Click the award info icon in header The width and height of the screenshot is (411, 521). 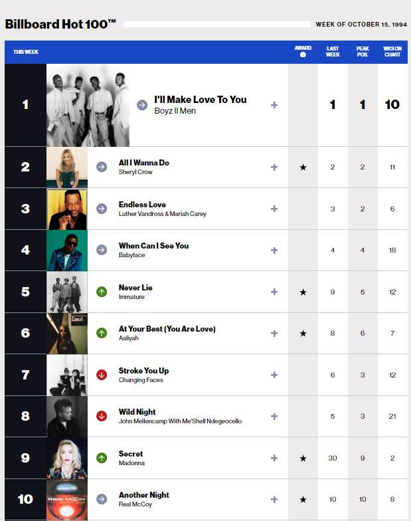tap(303, 54)
